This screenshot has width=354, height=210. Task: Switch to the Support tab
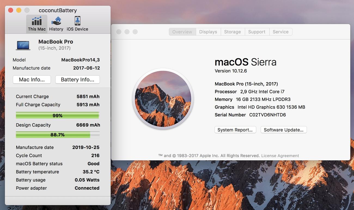tap(257, 32)
